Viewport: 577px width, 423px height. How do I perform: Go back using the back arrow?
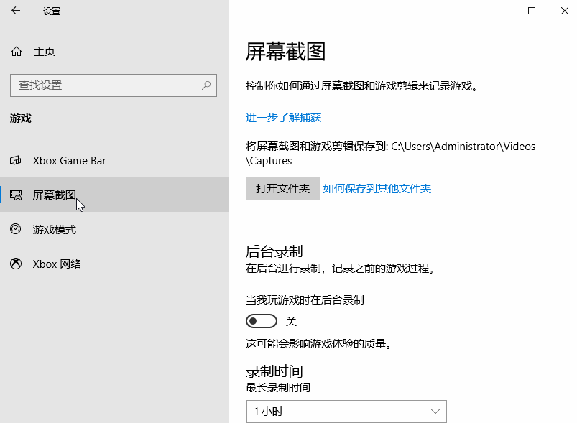(x=16, y=11)
